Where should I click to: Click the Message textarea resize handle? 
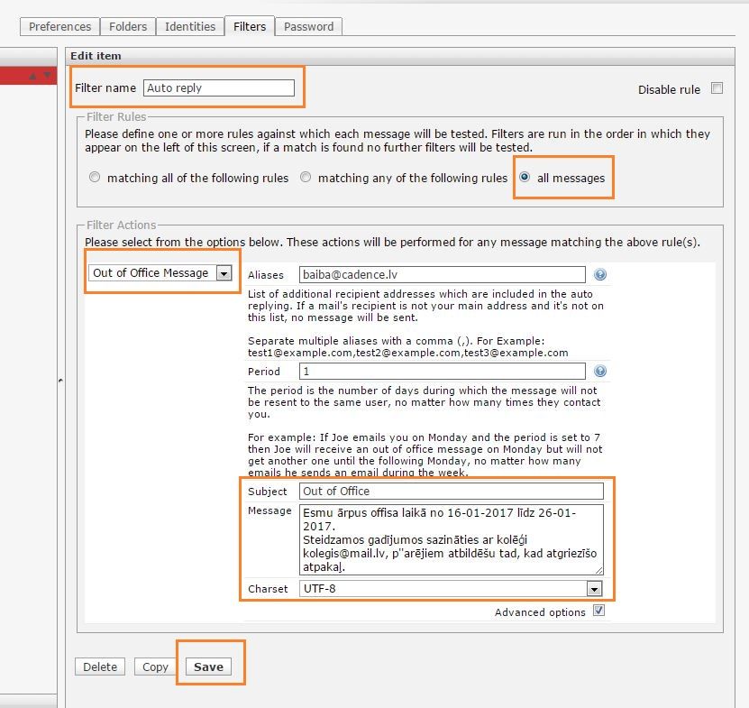598,570
